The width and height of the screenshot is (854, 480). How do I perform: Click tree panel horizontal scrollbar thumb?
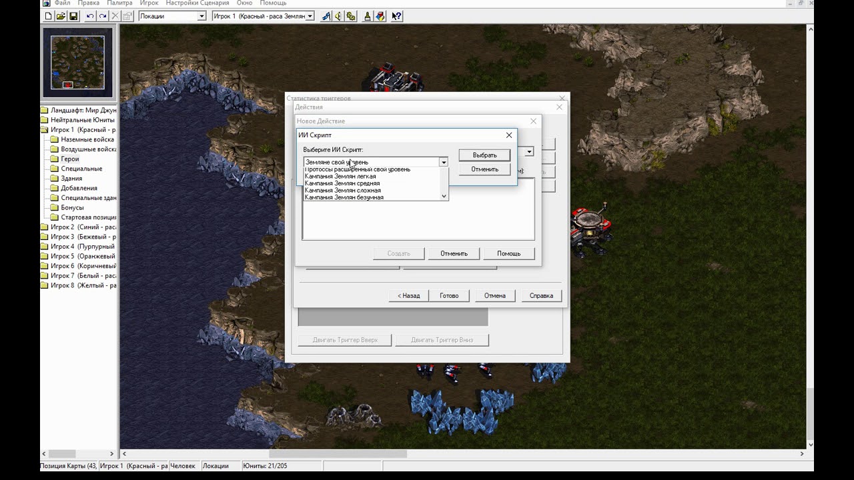coord(61,454)
